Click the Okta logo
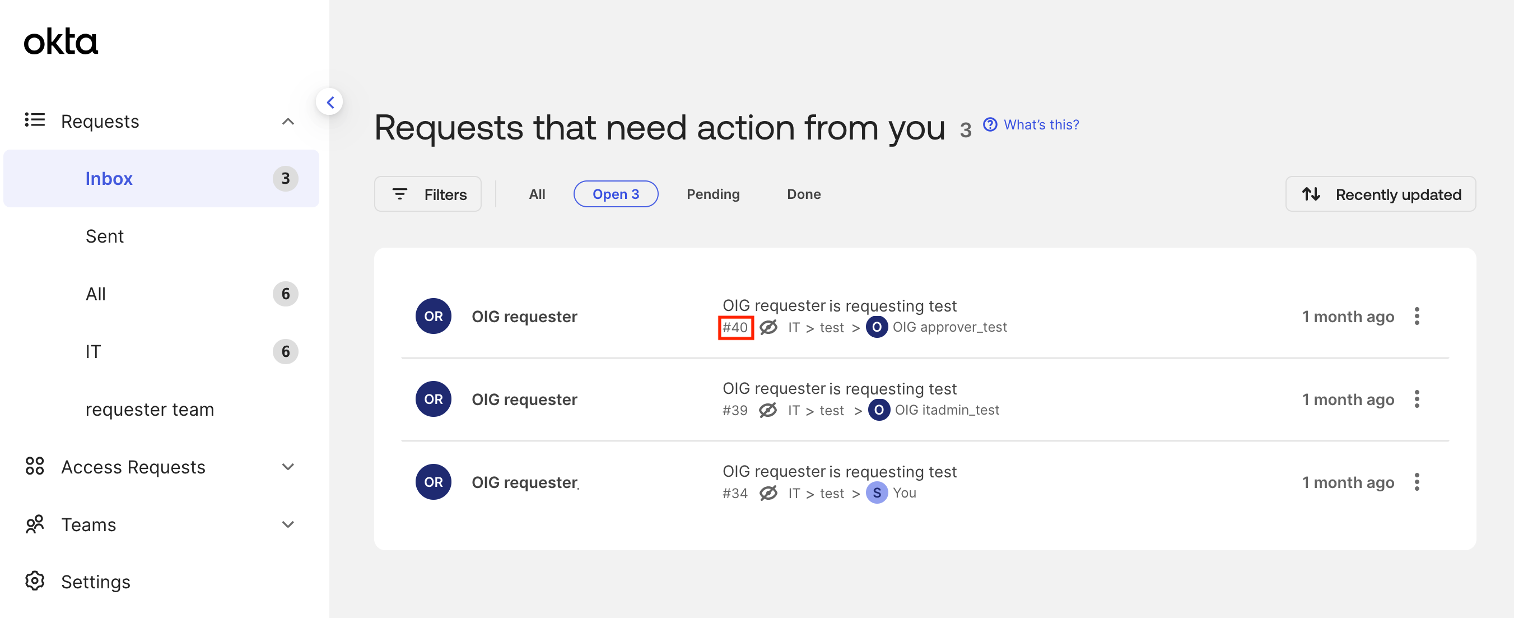This screenshot has width=1514, height=618. tap(60, 42)
